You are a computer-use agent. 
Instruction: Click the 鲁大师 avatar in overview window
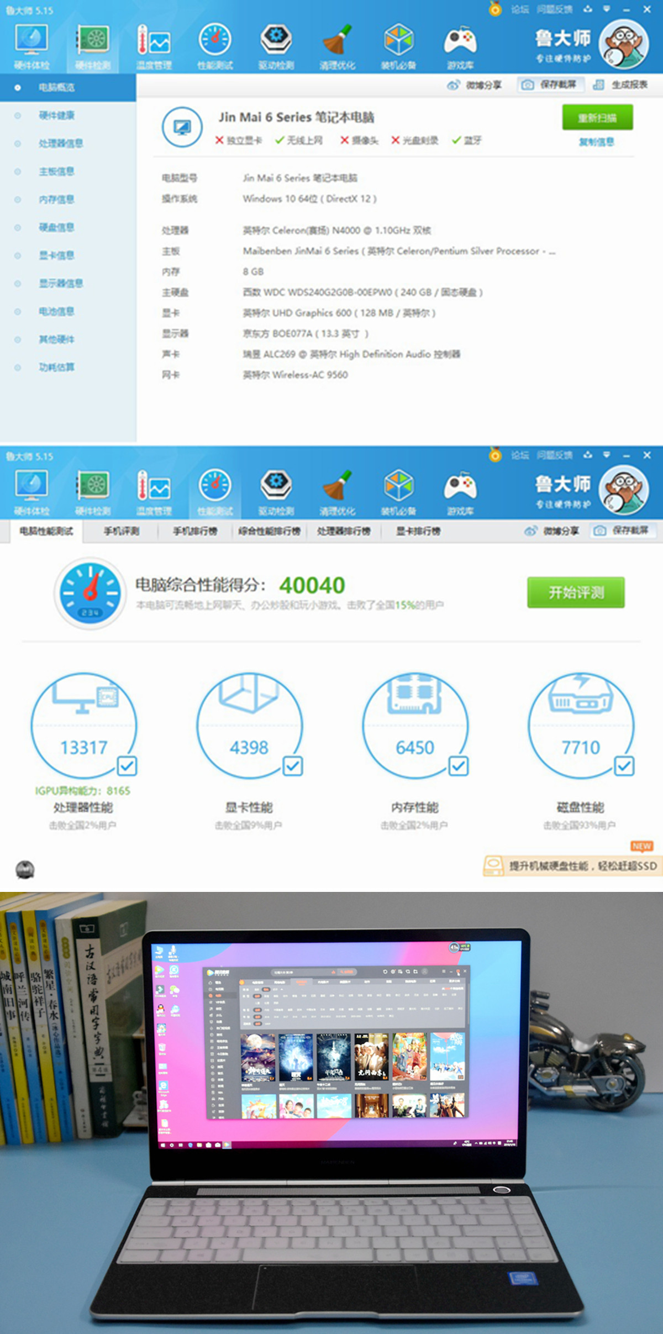(x=624, y=44)
